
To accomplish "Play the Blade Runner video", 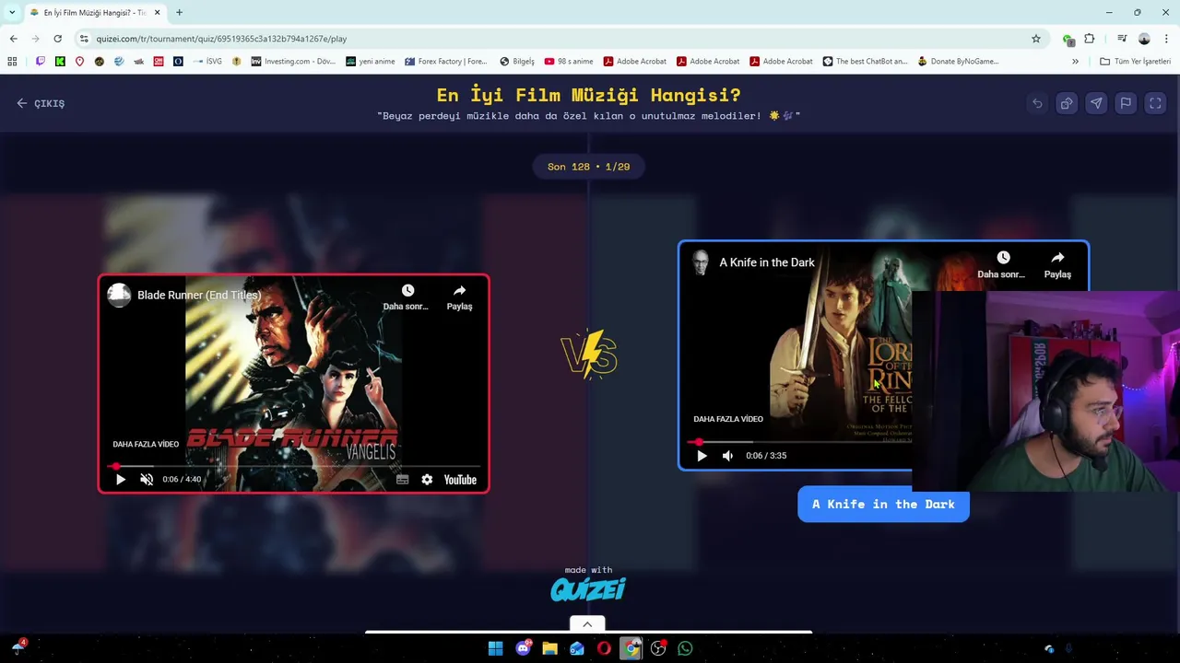I will pyautogui.click(x=120, y=479).
